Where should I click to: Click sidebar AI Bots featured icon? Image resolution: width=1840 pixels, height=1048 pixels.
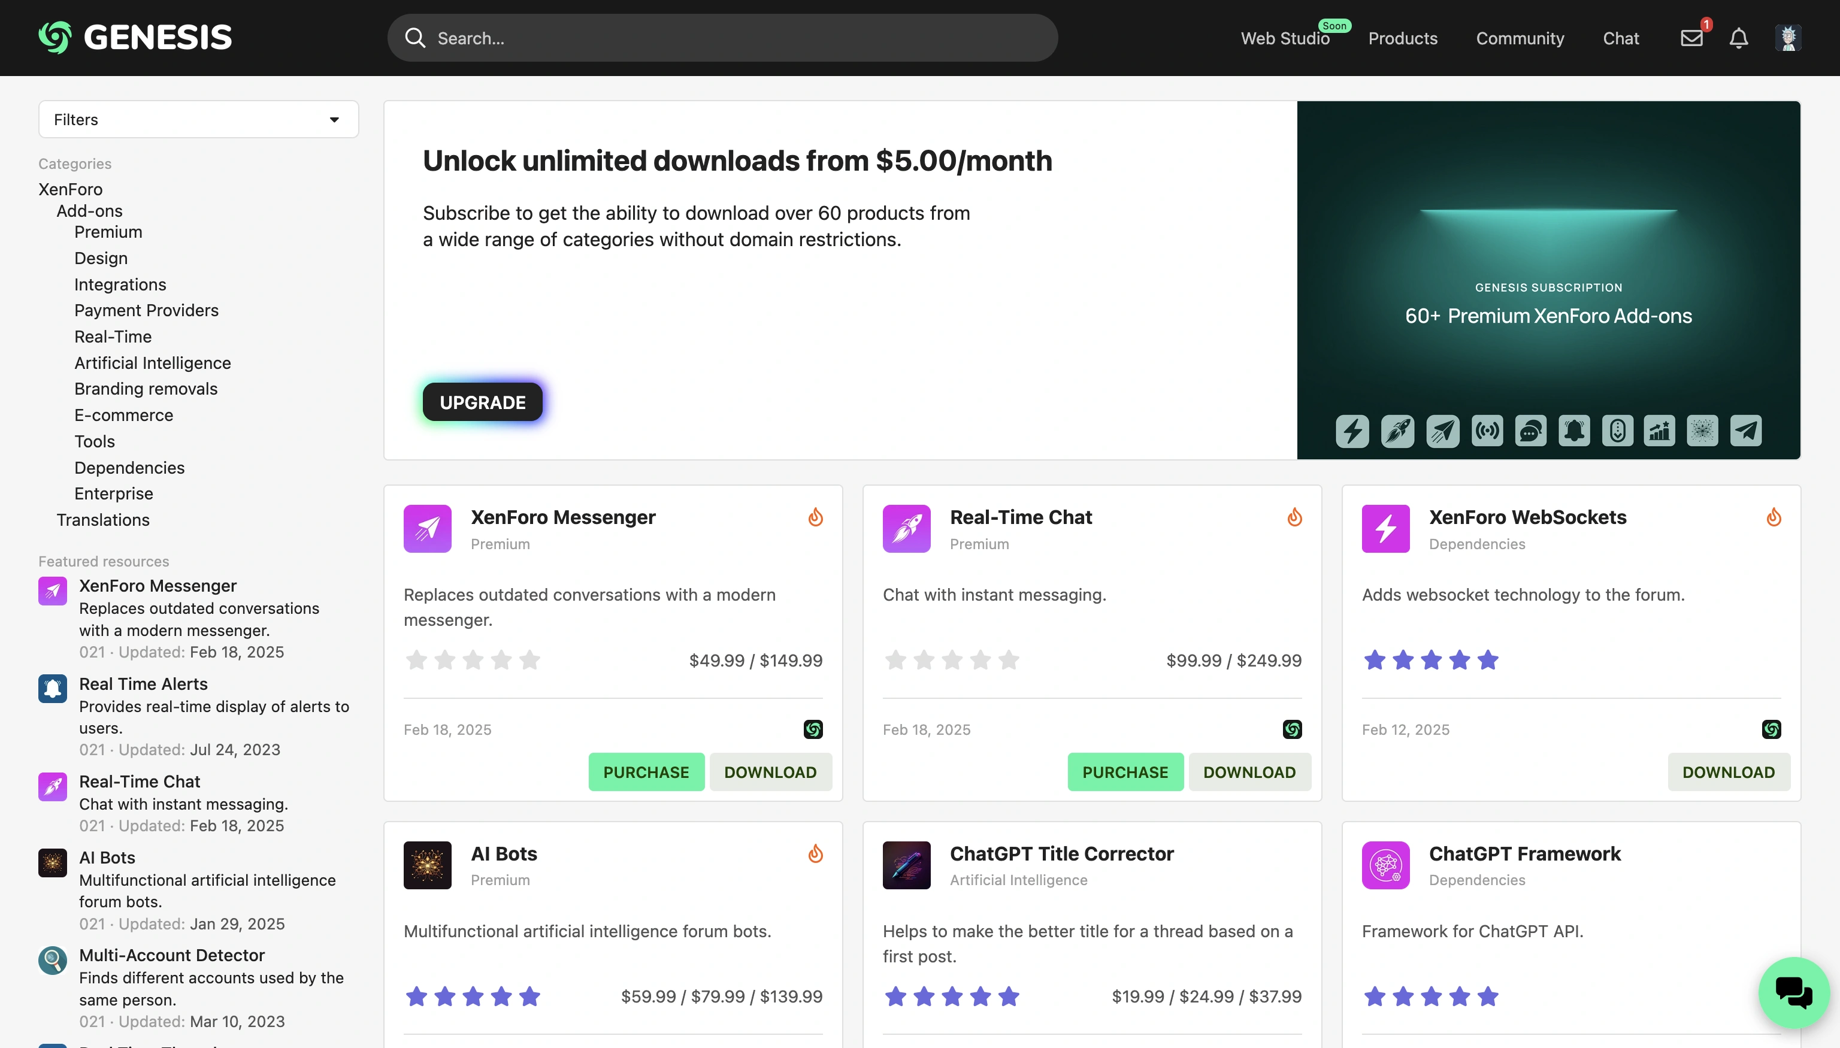(x=53, y=862)
